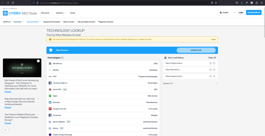Open the Firefox downloads panel
The width and height of the screenshot is (265, 136).
[242, 3]
